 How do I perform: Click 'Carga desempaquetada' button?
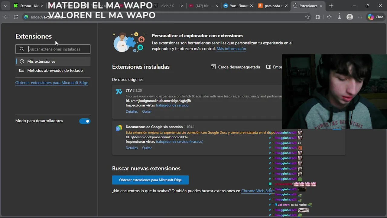tap(236, 67)
